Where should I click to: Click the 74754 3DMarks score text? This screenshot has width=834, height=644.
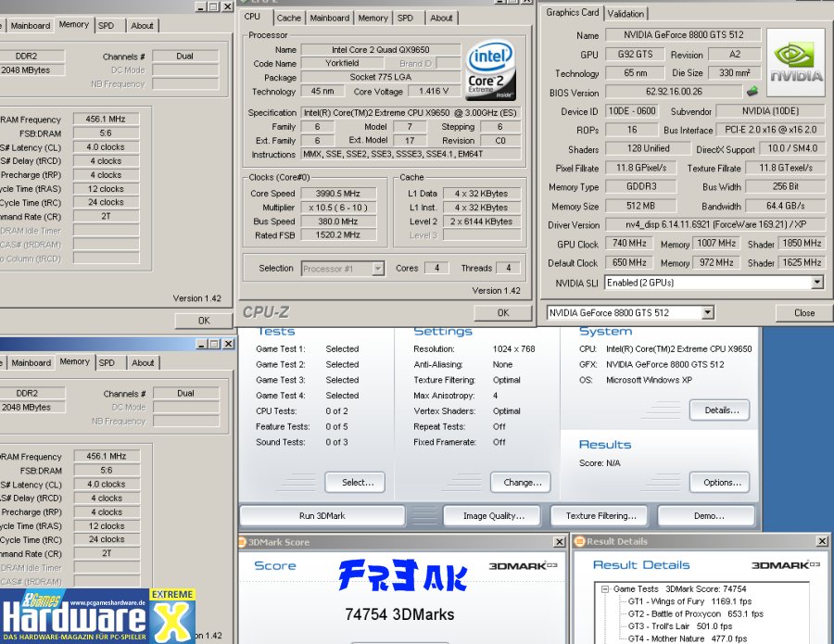(399, 614)
